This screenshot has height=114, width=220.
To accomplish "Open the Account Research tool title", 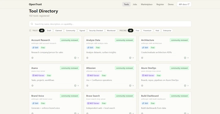I will 40,40.
